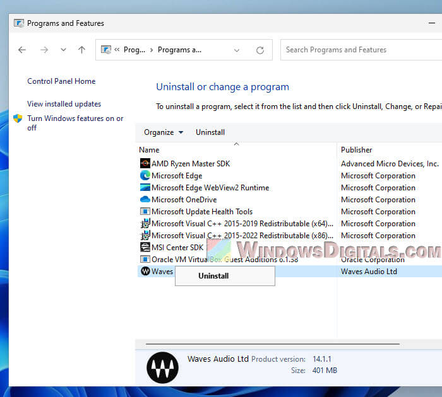Go back using the back arrow
The image size is (442, 397).
tap(22, 50)
